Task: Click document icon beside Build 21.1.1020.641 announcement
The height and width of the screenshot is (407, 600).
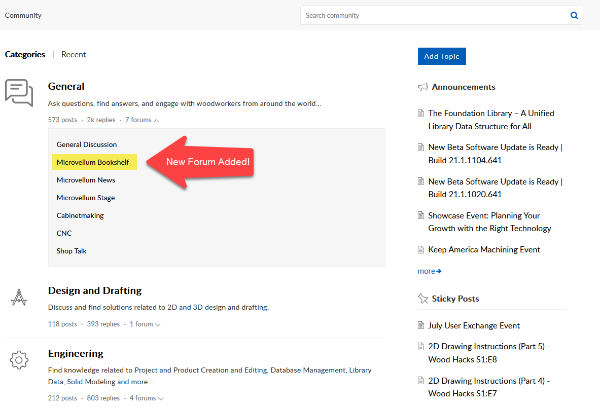Action: (x=421, y=181)
